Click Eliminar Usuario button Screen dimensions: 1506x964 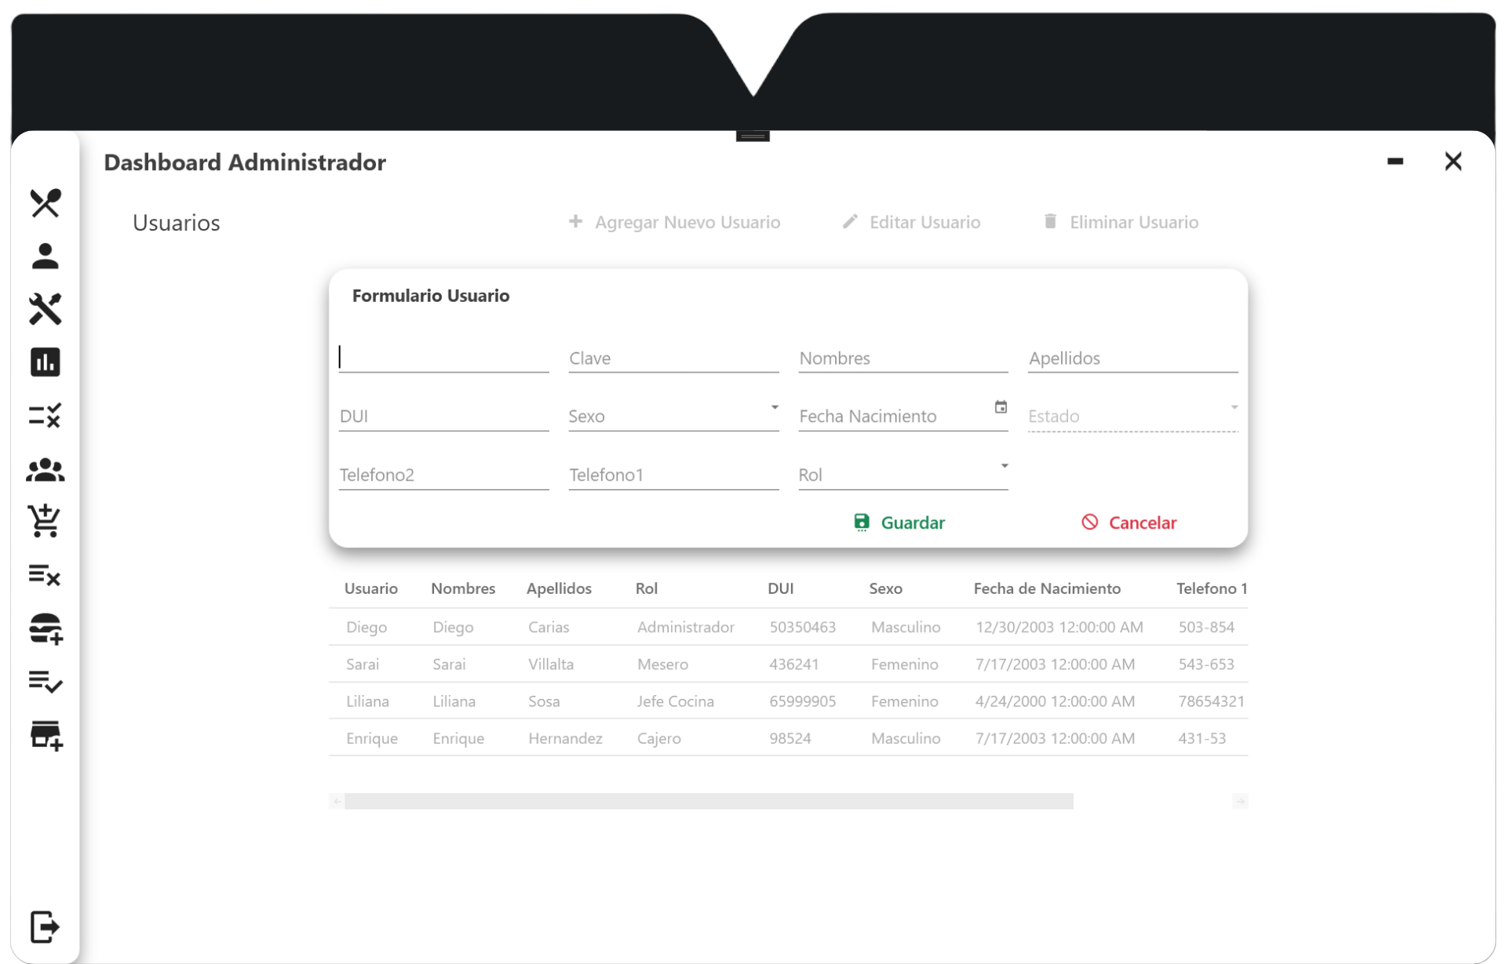click(x=1121, y=222)
